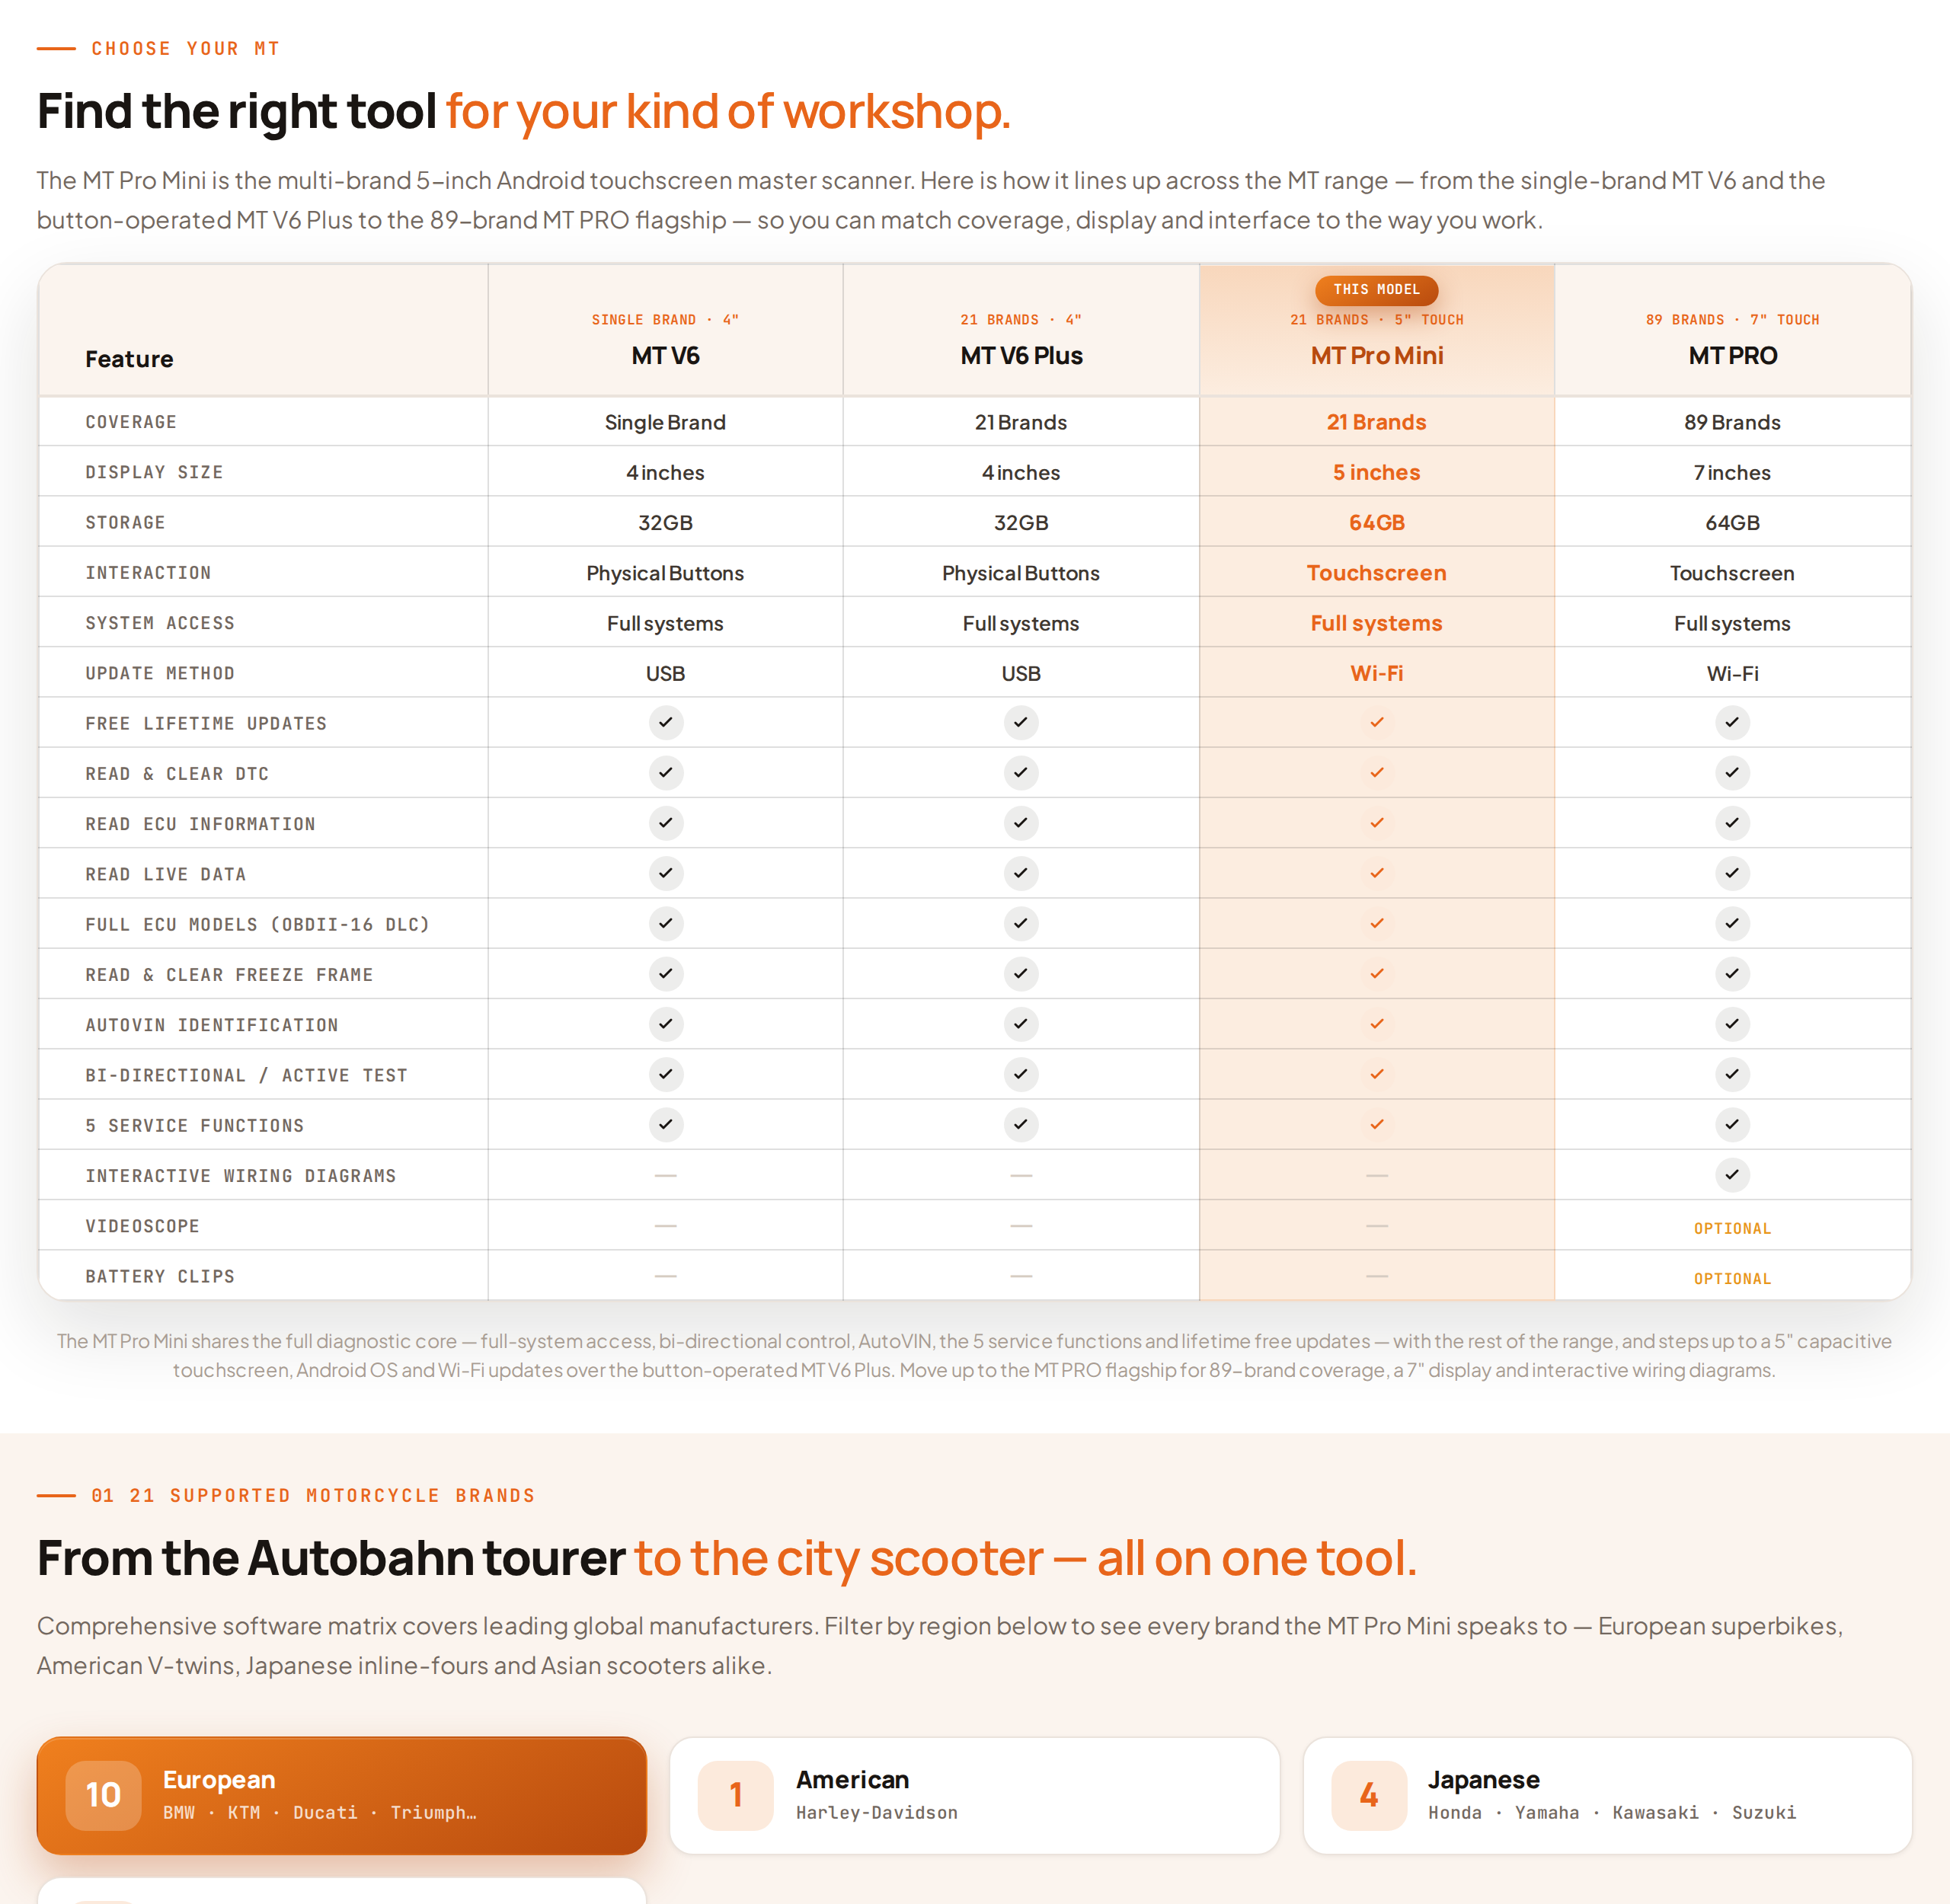Select the American brands filter card
The image size is (1950, 1904).
(x=975, y=1795)
